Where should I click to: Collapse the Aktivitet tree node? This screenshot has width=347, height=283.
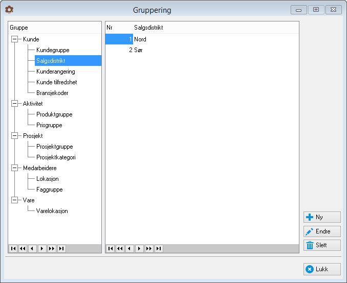pos(15,103)
